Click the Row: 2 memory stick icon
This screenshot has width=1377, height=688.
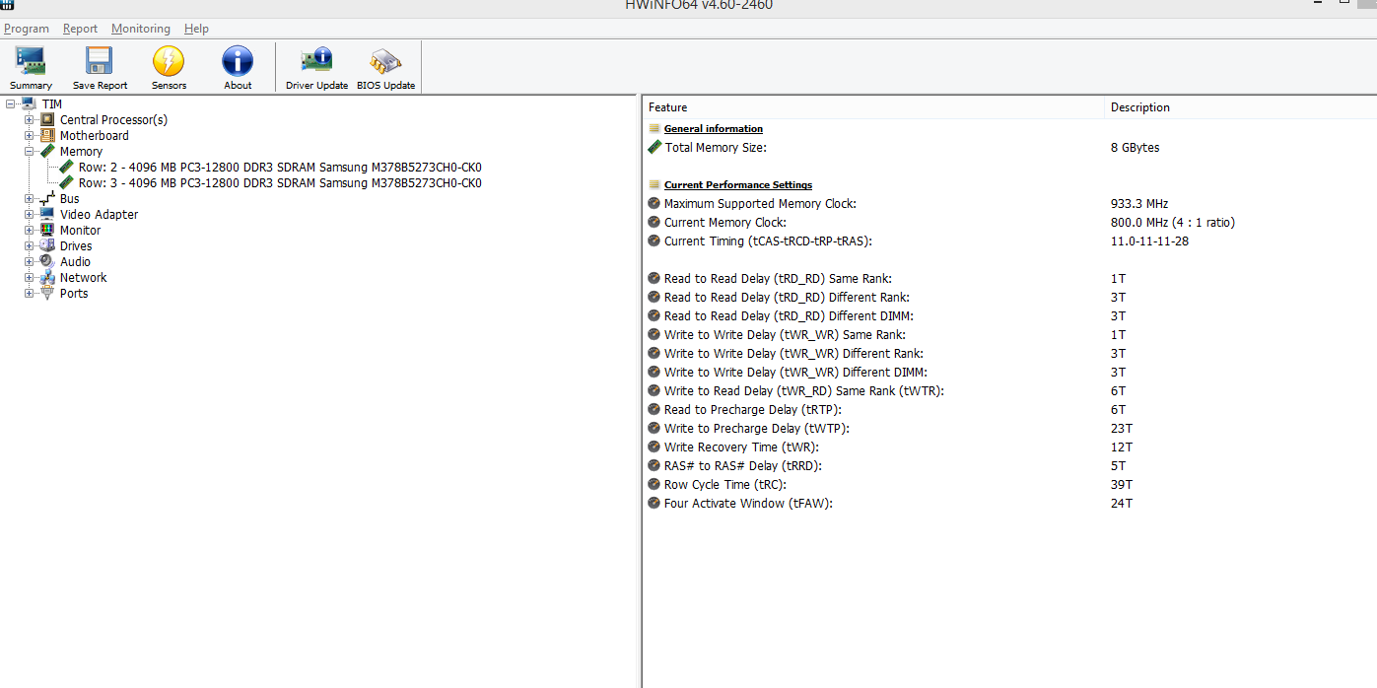[66, 167]
